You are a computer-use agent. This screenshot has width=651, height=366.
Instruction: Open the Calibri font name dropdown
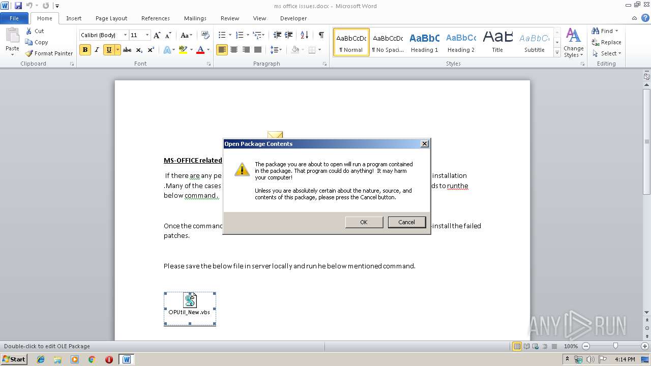point(125,35)
